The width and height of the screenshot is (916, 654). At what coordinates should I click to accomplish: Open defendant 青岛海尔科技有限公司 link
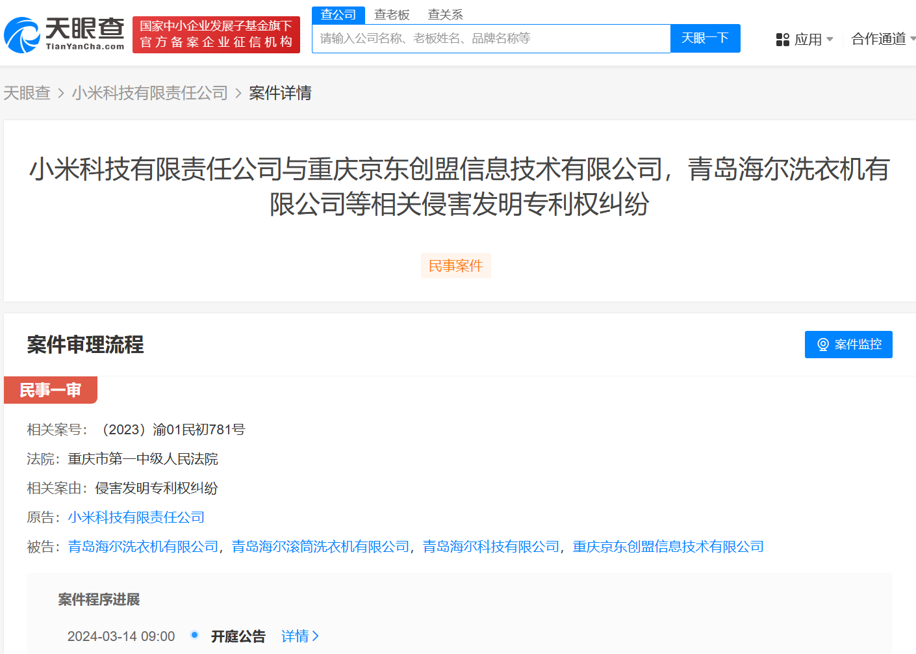491,547
